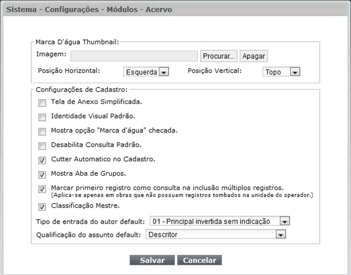
Task: Click arrow of Descritor combo box
Action: click(281, 234)
